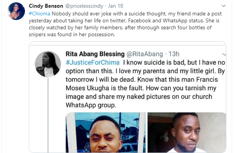Open left attached photo with street background

tap(106, 133)
